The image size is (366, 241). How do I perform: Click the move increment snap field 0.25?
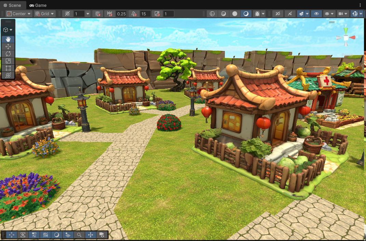121,14
